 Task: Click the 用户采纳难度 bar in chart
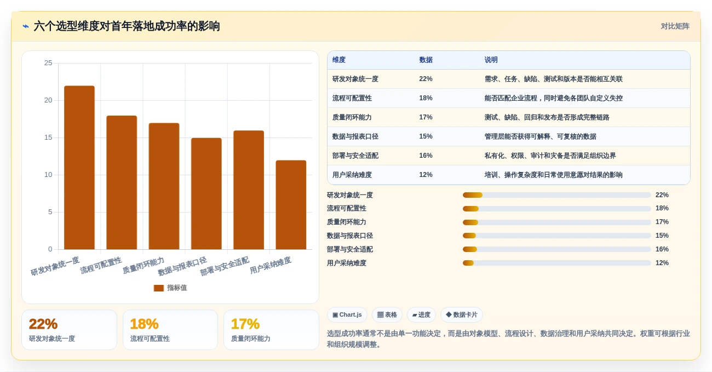pos(291,205)
